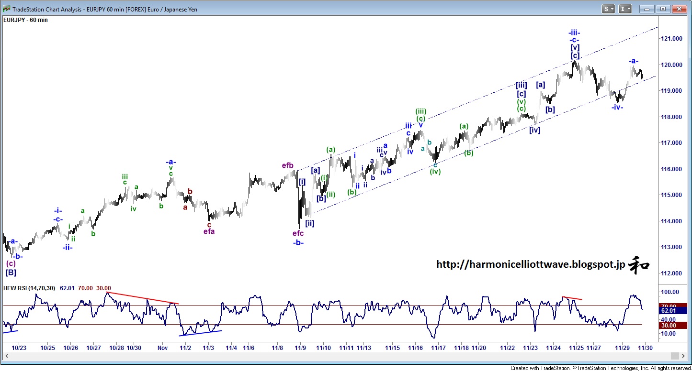Click the 115.000 price axis label
The height and width of the screenshot is (371, 692).
671,195
